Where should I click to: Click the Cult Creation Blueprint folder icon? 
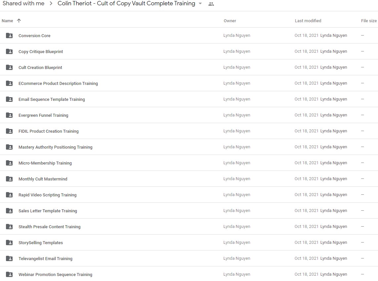(9, 67)
